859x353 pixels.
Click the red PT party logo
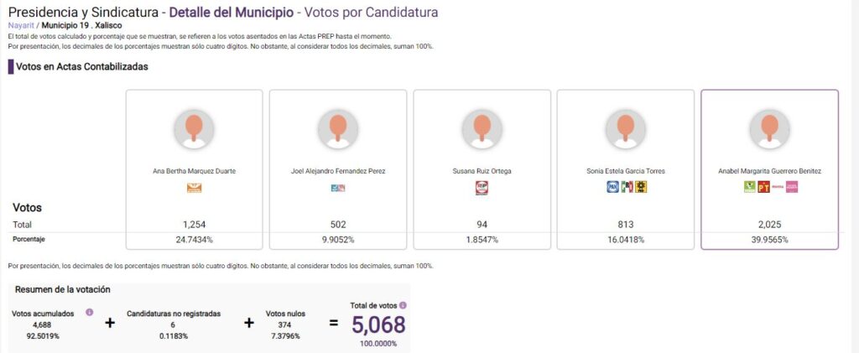point(763,187)
